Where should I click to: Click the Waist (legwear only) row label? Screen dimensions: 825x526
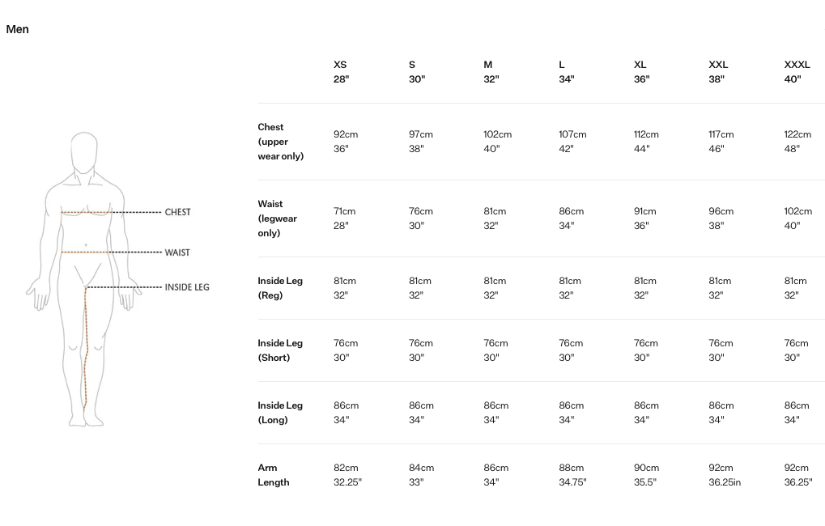pyautogui.click(x=278, y=218)
